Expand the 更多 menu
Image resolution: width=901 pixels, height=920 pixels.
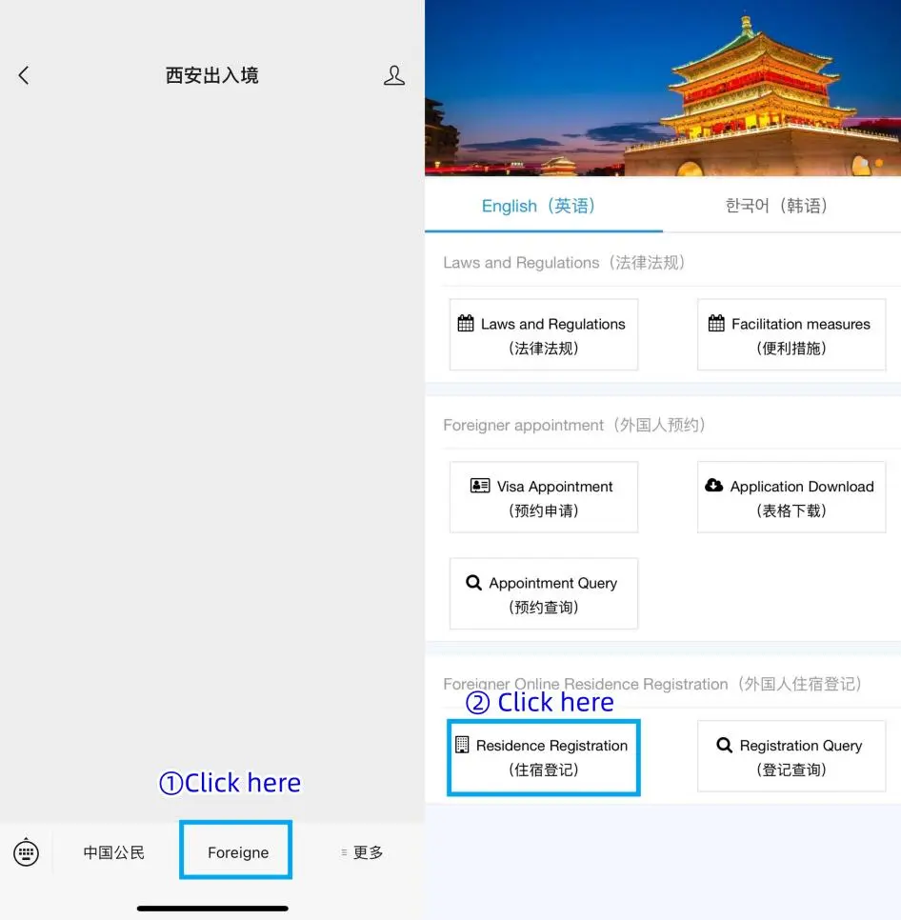pos(363,852)
